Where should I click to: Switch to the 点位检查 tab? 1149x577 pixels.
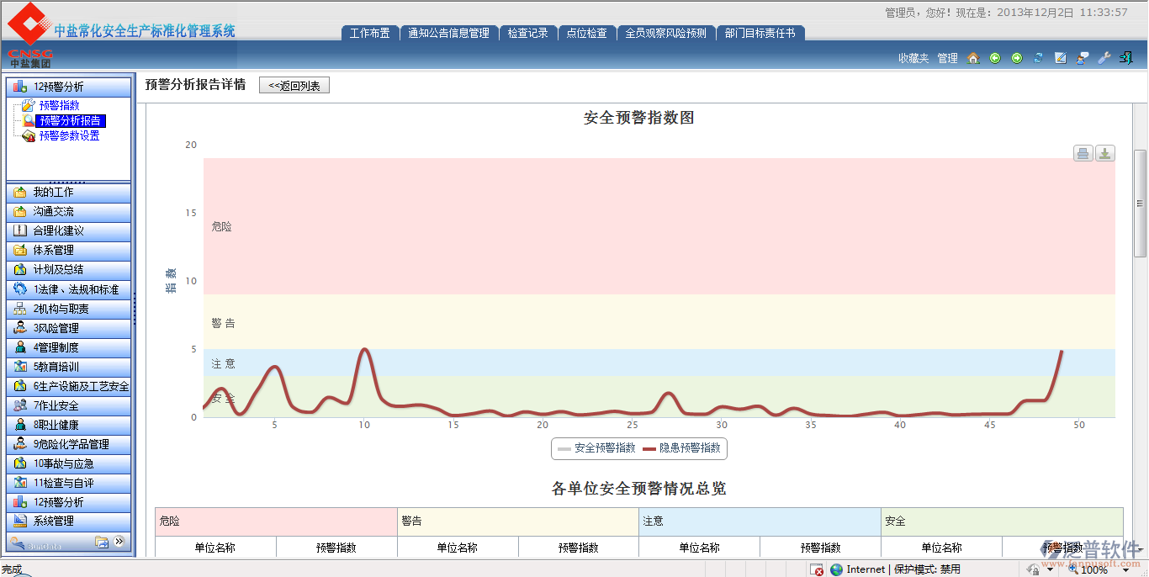click(x=586, y=33)
